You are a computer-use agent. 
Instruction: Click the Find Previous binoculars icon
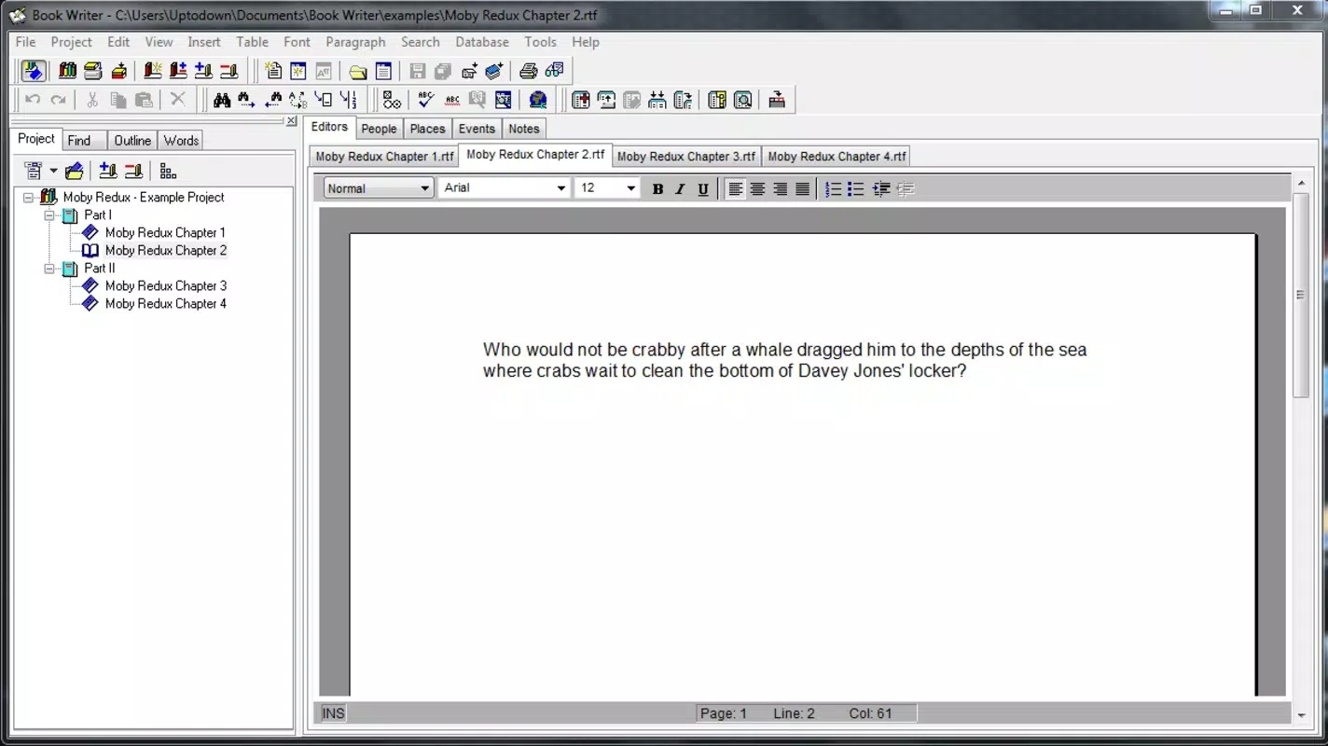point(273,100)
